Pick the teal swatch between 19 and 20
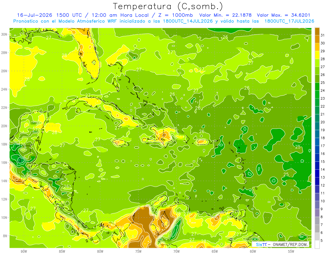 (317, 126)
